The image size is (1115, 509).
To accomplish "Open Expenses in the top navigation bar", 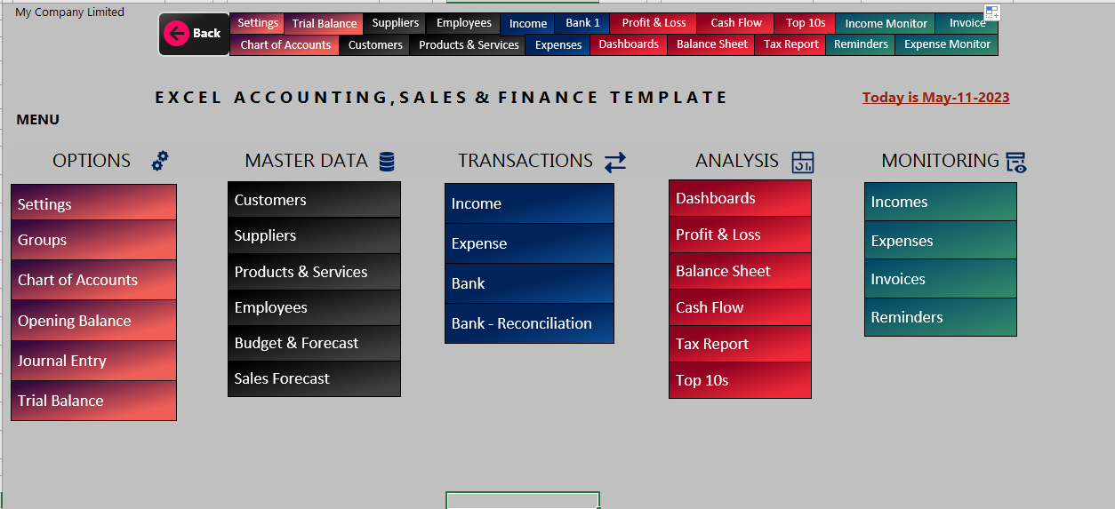I will (x=558, y=44).
